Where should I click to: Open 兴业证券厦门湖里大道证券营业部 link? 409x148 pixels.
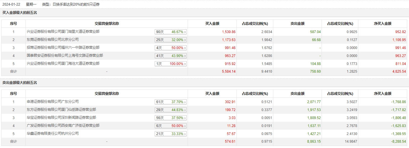63,32
